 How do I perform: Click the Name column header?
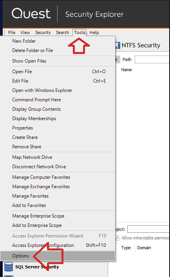[126, 70]
